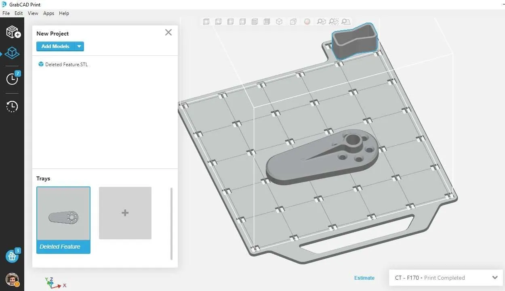Click the Add Models button
This screenshot has width=505, height=291.
(x=55, y=46)
